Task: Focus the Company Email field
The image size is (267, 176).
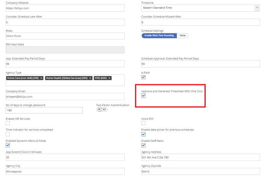Action: [65, 97]
